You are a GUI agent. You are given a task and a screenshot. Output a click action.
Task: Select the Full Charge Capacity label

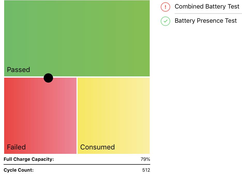pos(29,159)
